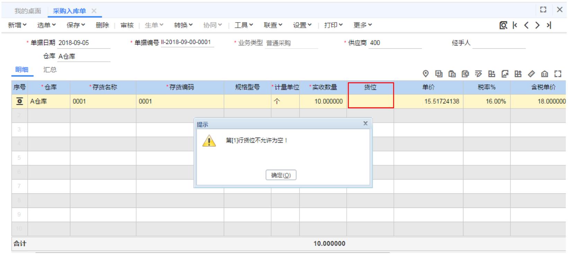The image size is (568, 254).
Task: Click the 审核 toolbar button
Action: click(x=127, y=25)
